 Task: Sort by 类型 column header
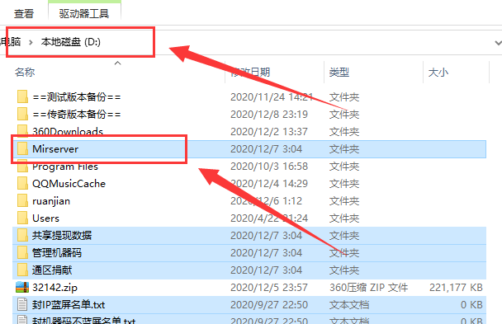339,73
